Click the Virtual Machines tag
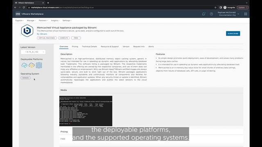Viewport: 262px width, 147px height. click(47, 38)
